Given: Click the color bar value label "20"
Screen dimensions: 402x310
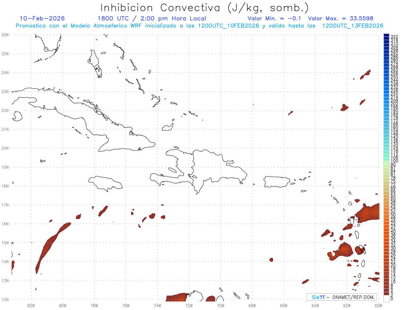Looking at the screenshot, I should [393, 265].
